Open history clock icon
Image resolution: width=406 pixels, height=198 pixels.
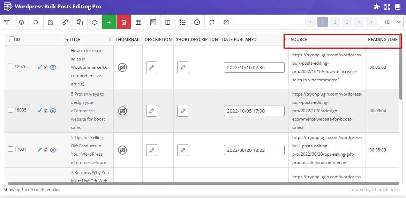tap(197, 22)
